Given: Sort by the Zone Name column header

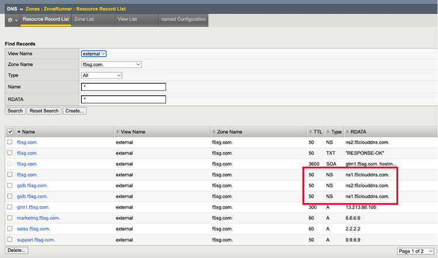Looking at the screenshot, I should tap(229, 132).
